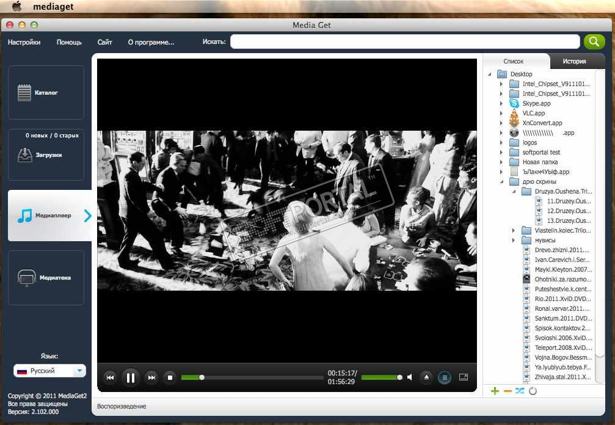Add item with green plus icon
The width and height of the screenshot is (615, 425).
495,391
